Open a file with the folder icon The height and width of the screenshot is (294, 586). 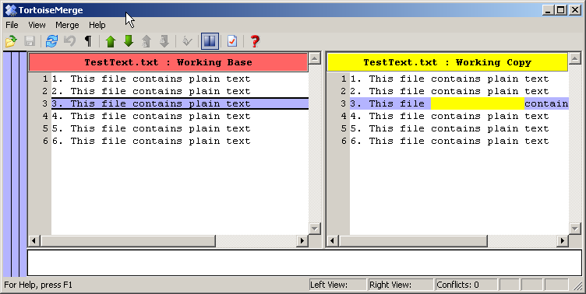tap(11, 41)
